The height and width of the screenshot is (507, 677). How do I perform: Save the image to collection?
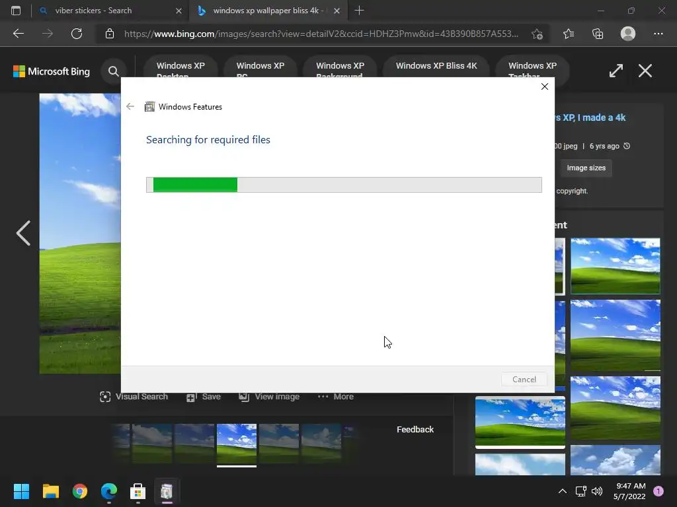204,397
